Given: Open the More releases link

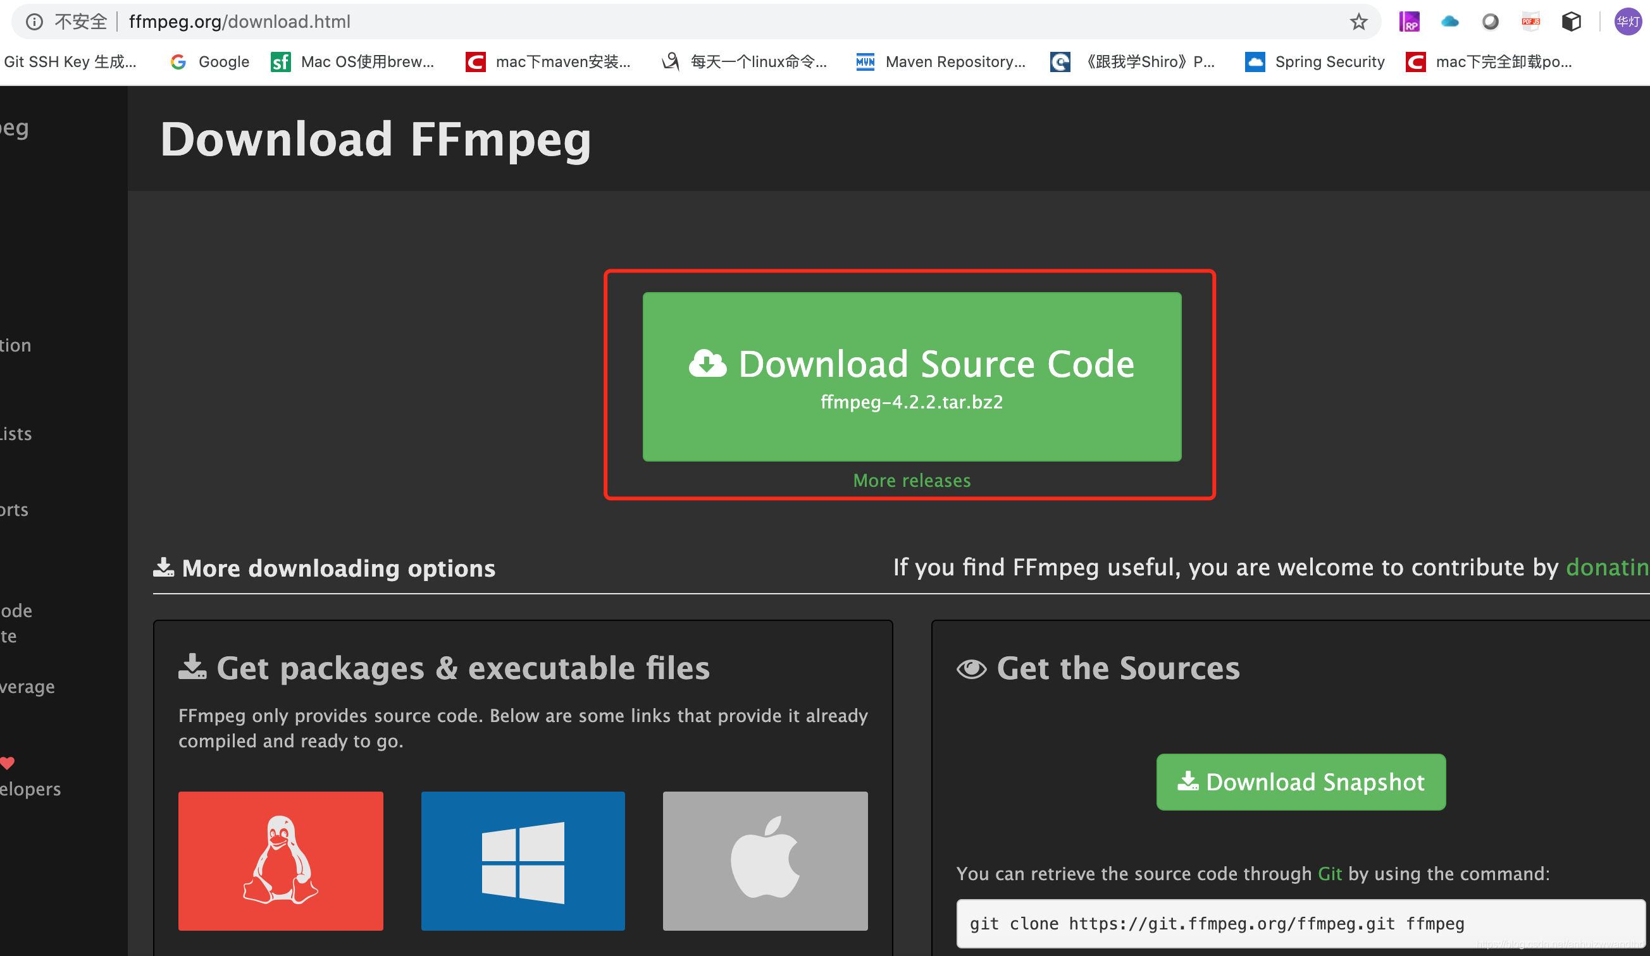Looking at the screenshot, I should pos(912,481).
